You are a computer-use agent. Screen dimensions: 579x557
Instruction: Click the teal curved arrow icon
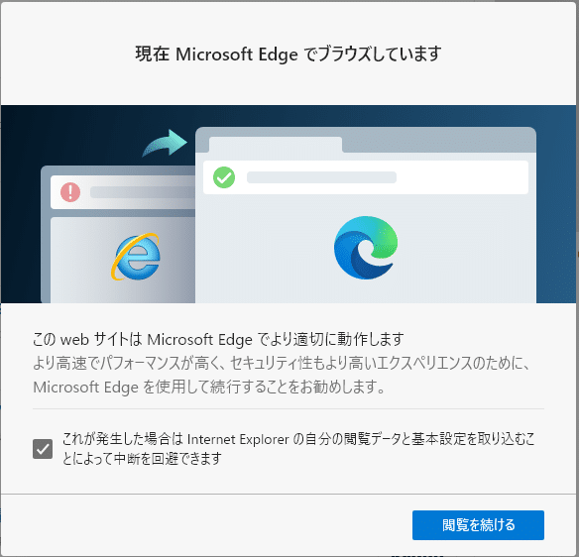[x=165, y=143]
